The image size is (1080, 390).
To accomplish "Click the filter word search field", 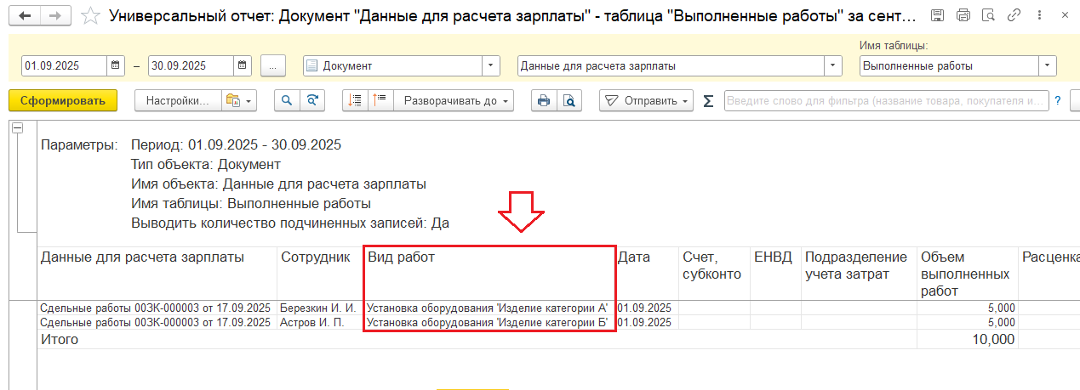I will click(x=886, y=100).
